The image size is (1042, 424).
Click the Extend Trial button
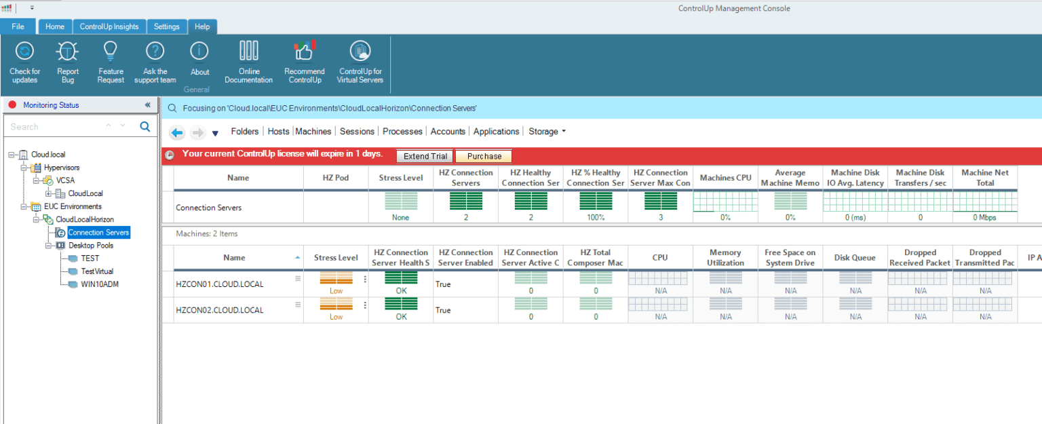click(x=424, y=156)
